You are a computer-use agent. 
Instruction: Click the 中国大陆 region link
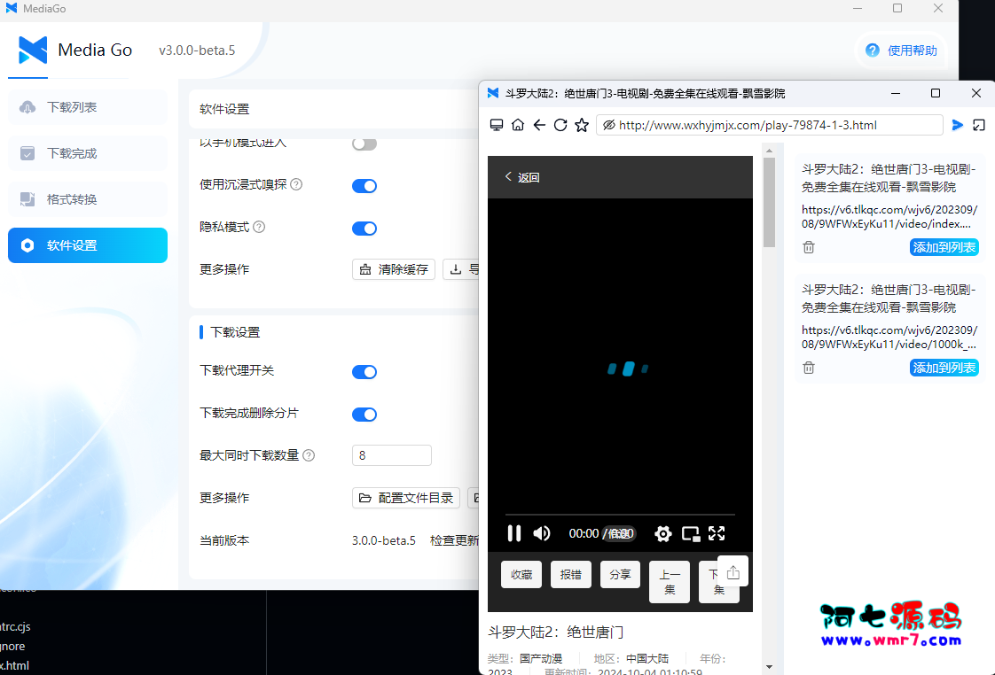tap(647, 658)
